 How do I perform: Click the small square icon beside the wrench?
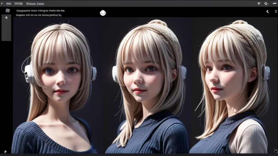click(x=276, y=11)
